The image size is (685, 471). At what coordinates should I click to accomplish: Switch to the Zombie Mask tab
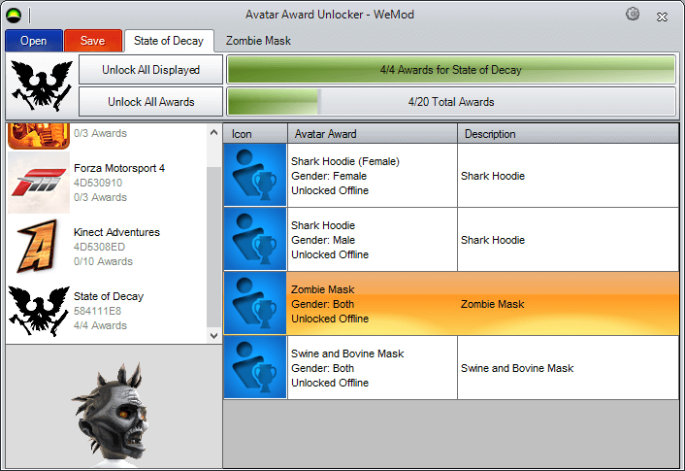coord(258,41)
